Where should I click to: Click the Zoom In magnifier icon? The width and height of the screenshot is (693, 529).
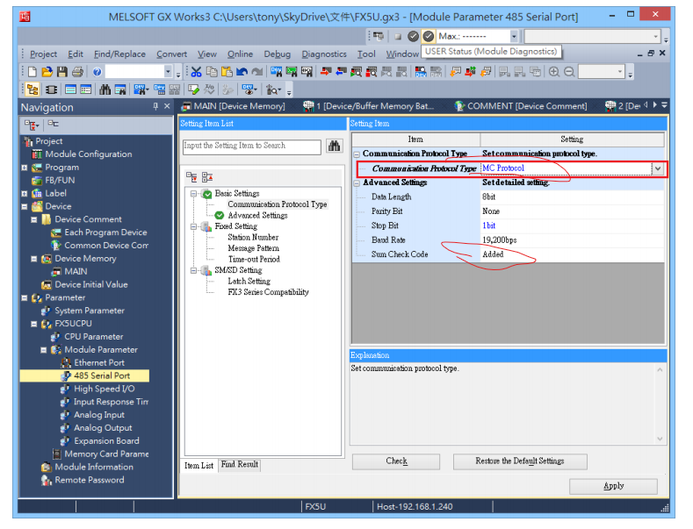[554, 72]
